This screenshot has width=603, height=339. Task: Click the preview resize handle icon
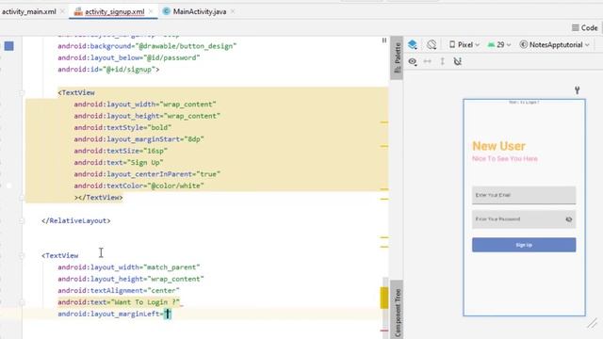pos(593,324)
